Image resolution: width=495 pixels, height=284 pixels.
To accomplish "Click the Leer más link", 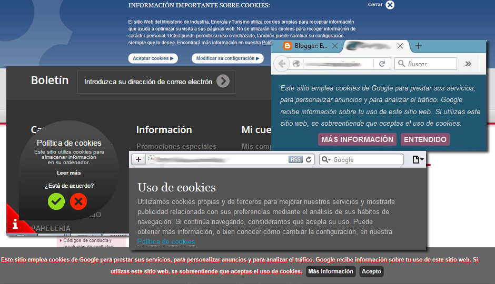I will coord(69,173).
